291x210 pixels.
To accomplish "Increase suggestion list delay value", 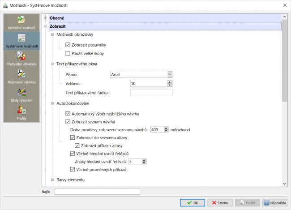I will coord(166,128).
